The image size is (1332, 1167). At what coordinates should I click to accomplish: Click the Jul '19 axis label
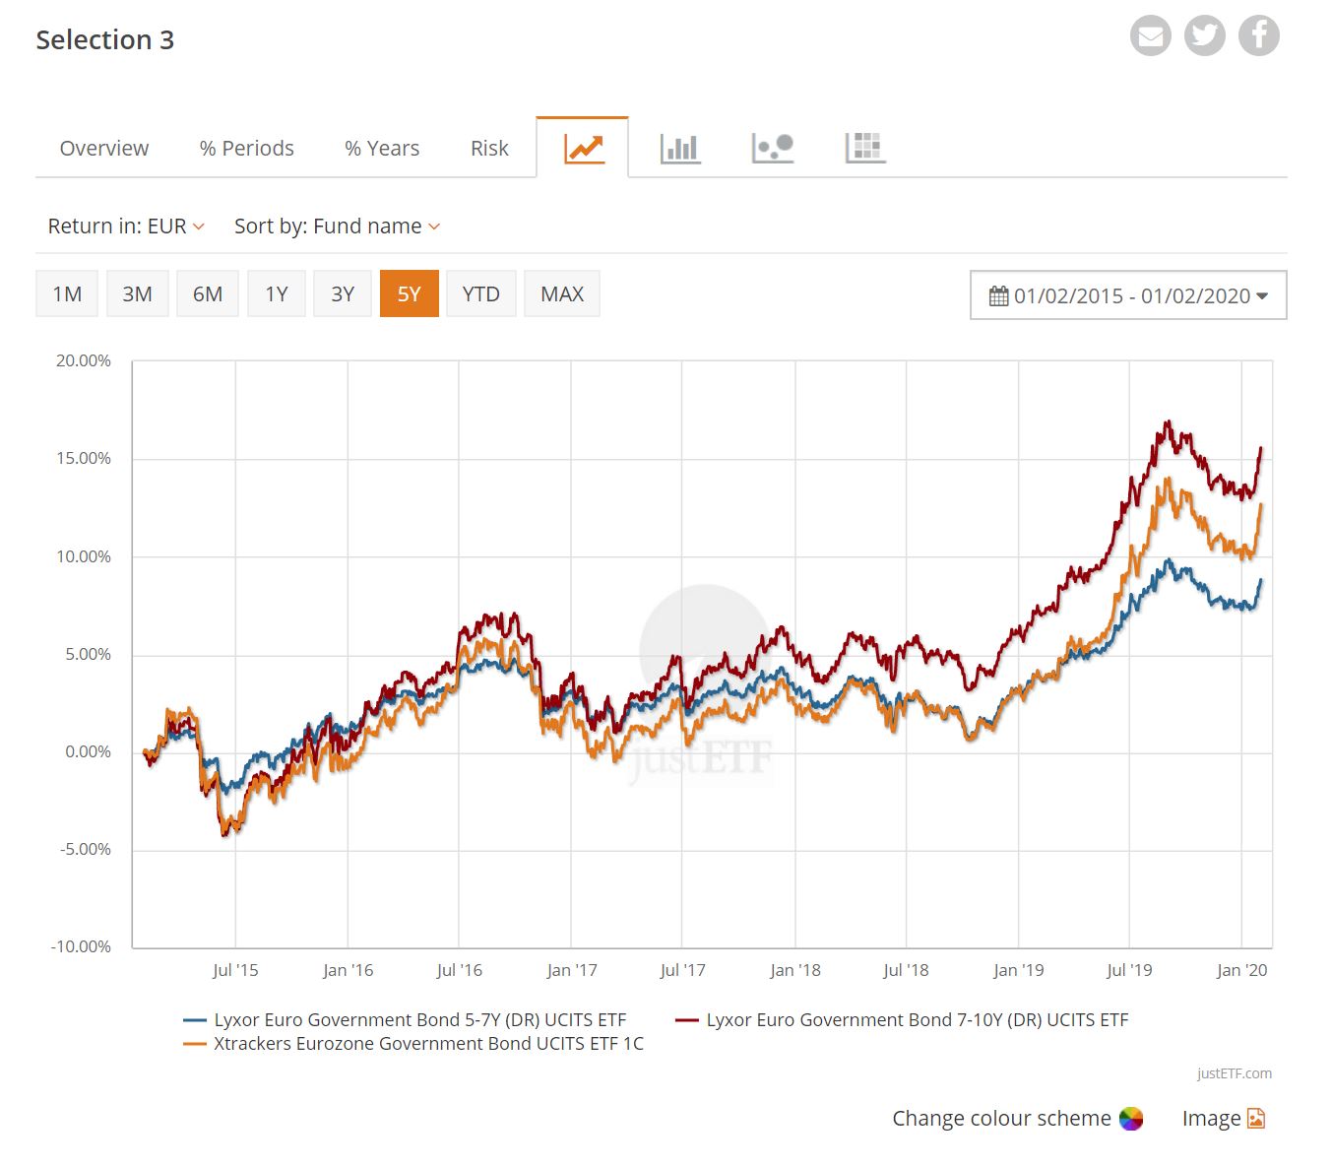pos(1129,970)
